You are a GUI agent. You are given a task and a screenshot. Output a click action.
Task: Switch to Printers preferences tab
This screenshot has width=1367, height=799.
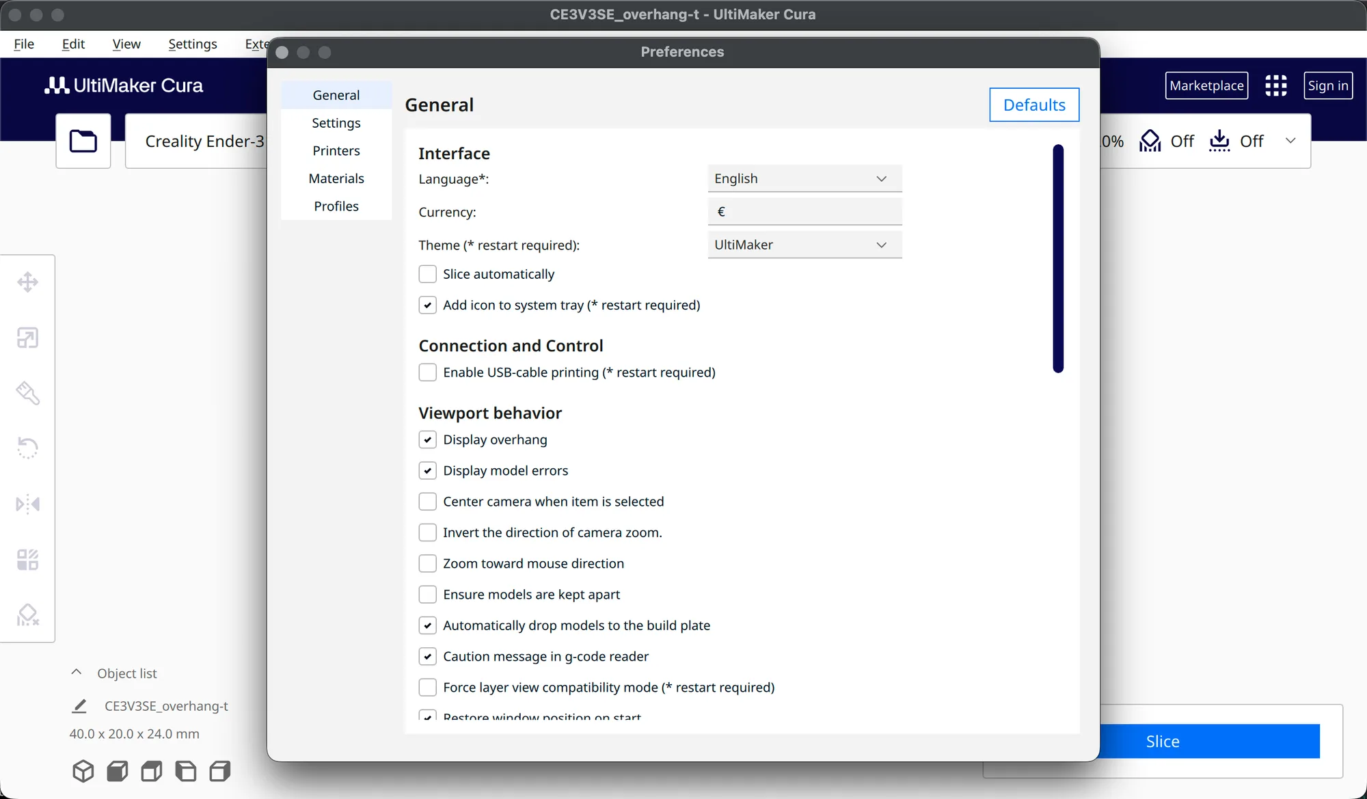336,150
